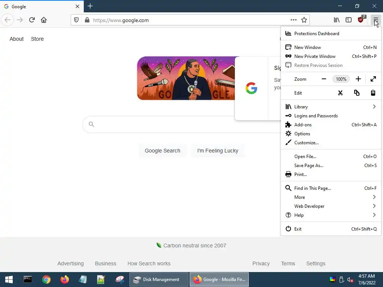The image size is (383, 287).
Task: Reset zoom via 100% label
Action: [341, 79]
